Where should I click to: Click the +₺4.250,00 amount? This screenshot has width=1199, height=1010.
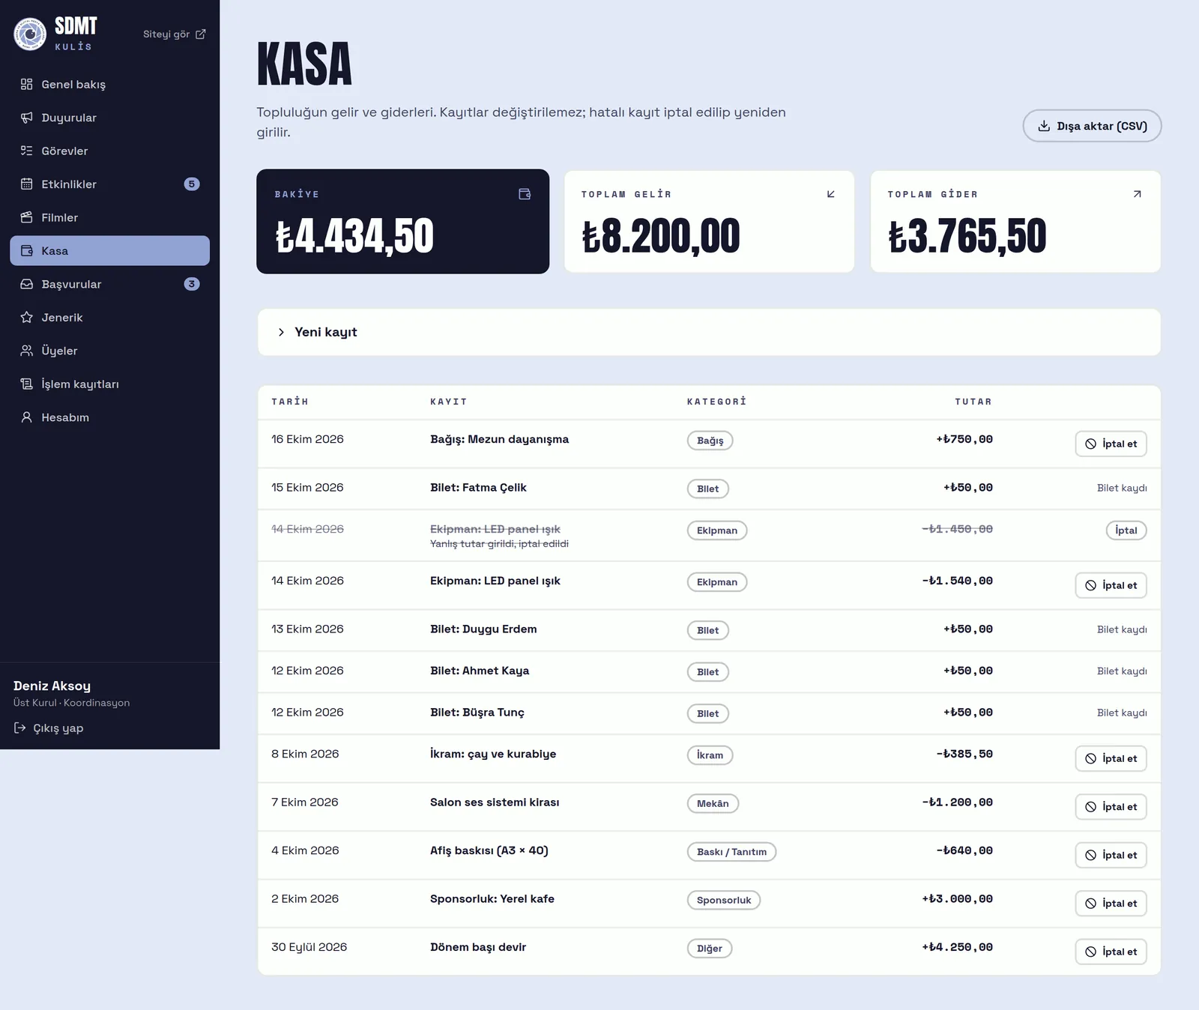point(957,947)
